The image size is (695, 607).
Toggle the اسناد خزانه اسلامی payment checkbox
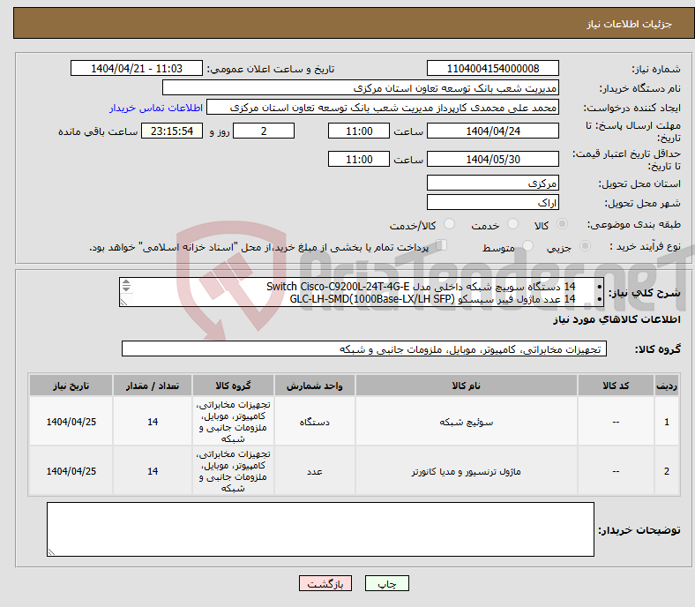click(x=442, y=244)
